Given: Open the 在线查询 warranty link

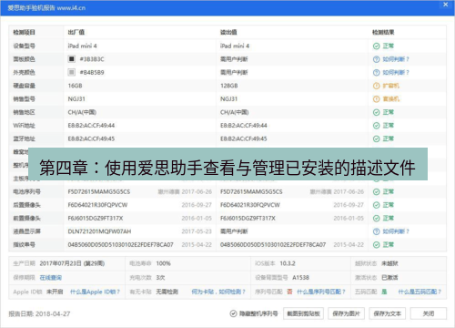Looking at the screenshot, I should pyautogui.click(x=51, y=278).
